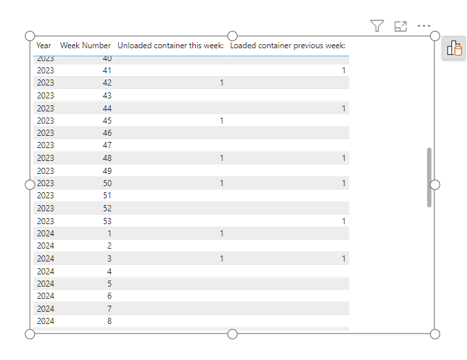The width and height of the screenshot is (467, 360).
Task: Open the More options ellipsis menu
Action: click(423, 26)
